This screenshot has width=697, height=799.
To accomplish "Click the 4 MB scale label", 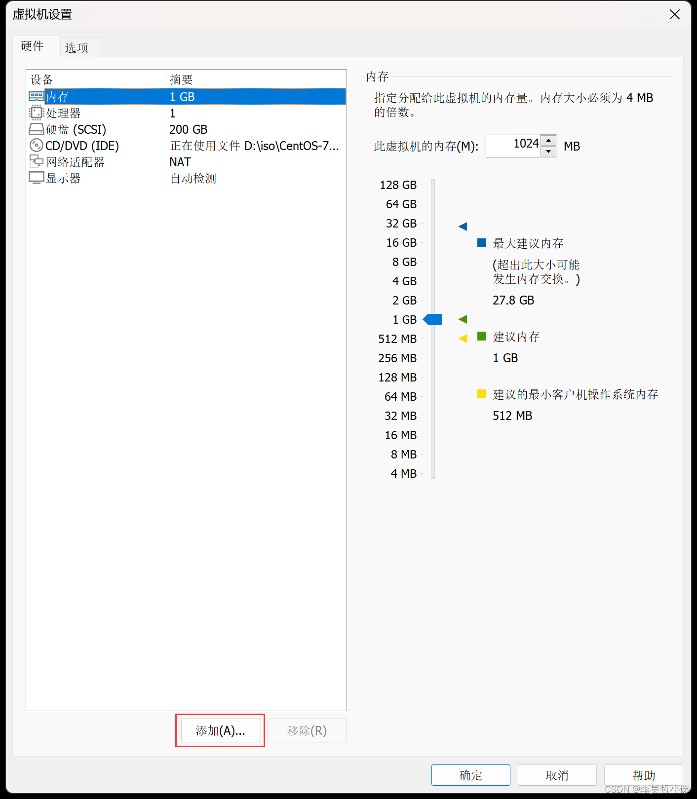I will [404, 473].
